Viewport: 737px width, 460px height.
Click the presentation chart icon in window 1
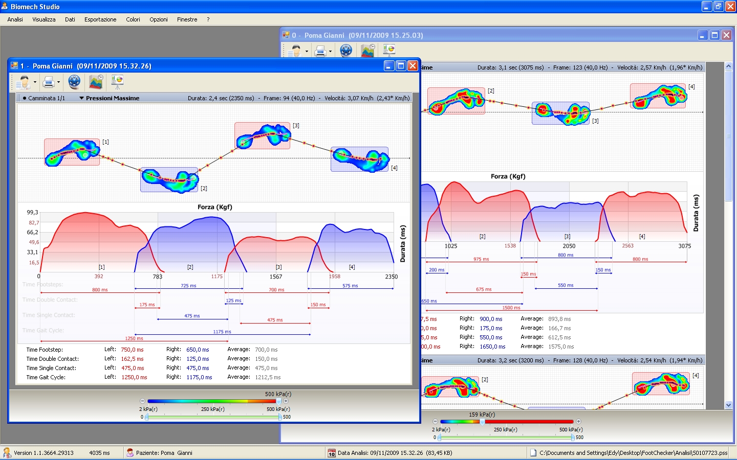[x=117, y=81]
